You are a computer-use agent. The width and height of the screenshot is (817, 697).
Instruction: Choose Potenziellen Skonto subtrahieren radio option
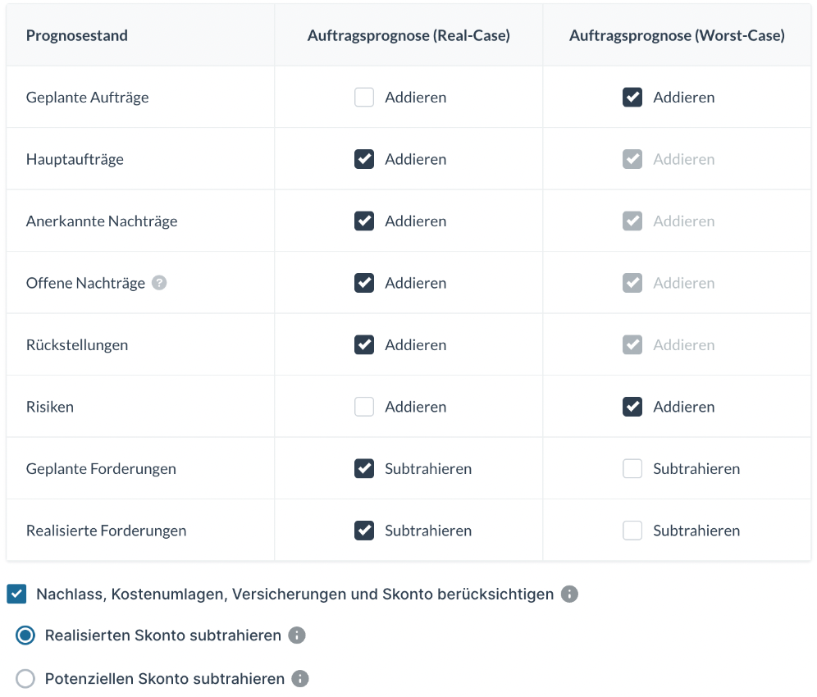click(25, 679)
